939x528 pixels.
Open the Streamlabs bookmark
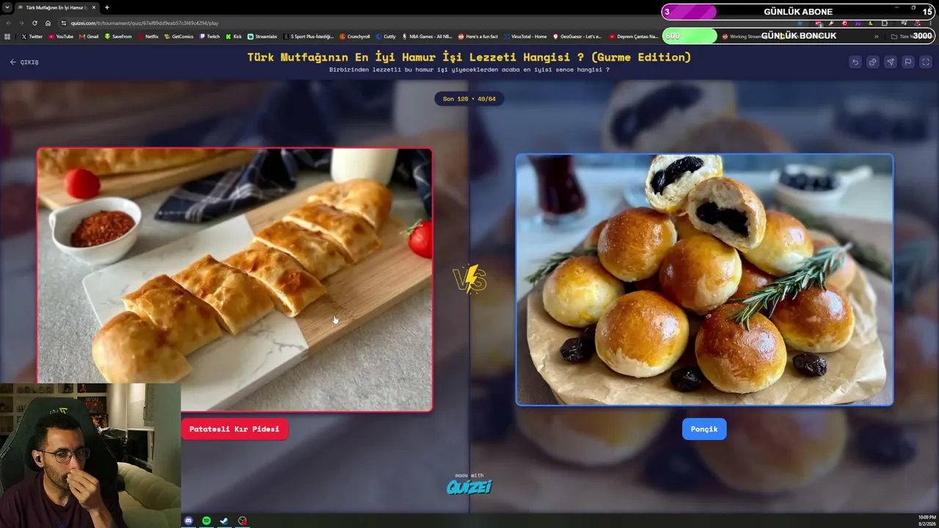click(x=263, y=36)
